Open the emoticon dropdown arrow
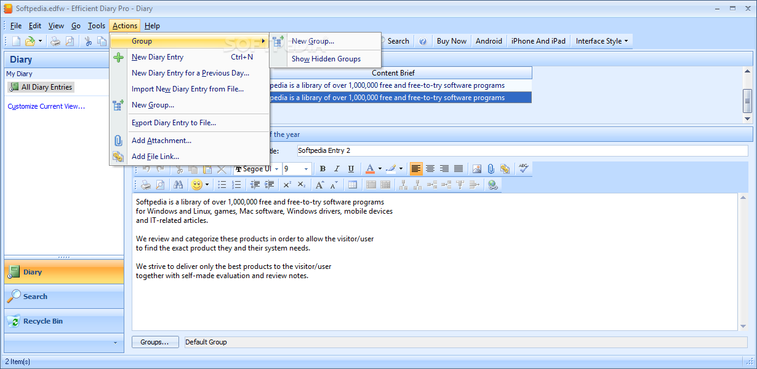The width and height of the screenshot is (757, 369). point(207,185)
